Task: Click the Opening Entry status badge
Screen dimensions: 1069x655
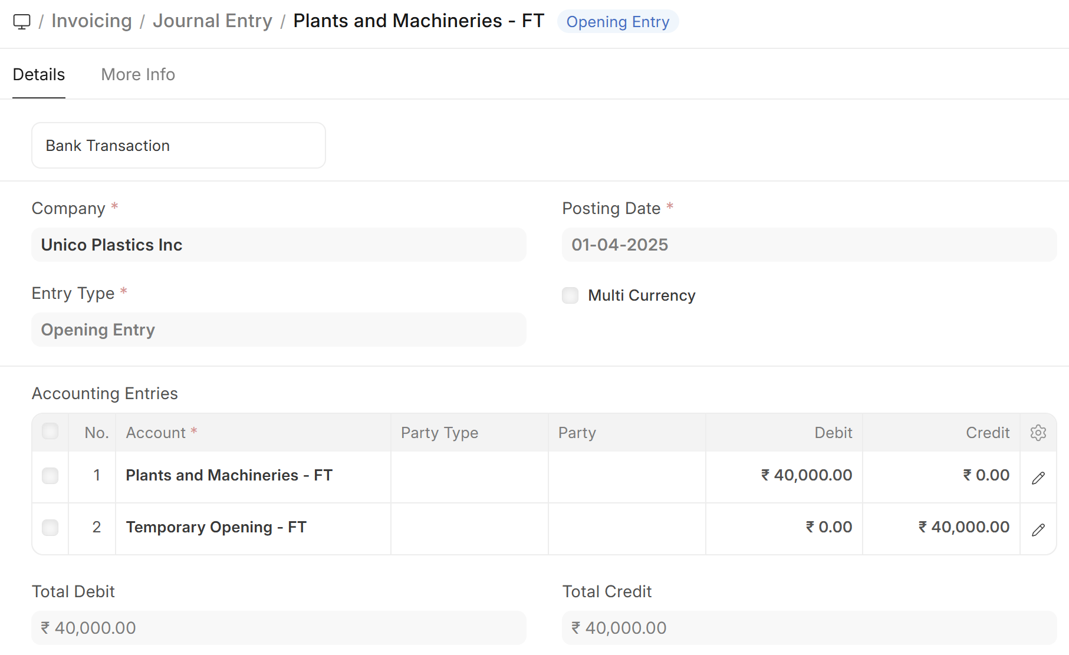Action: [617, 22]
